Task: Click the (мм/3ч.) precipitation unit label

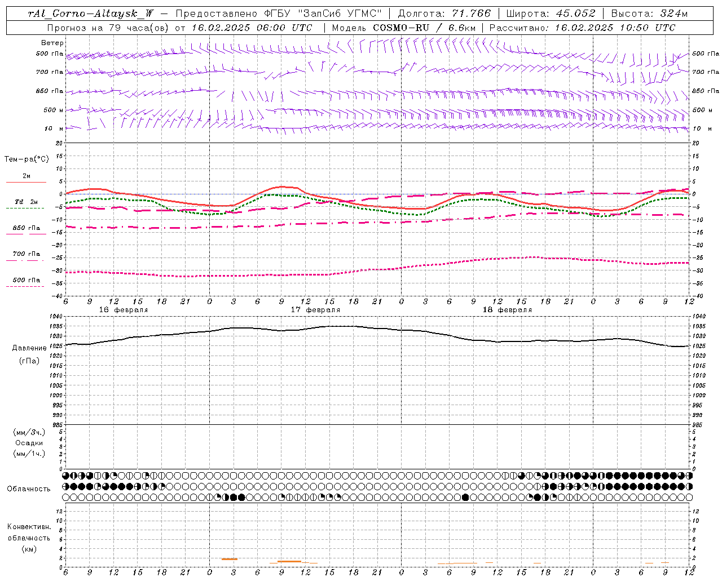Action: pos(29,432)
